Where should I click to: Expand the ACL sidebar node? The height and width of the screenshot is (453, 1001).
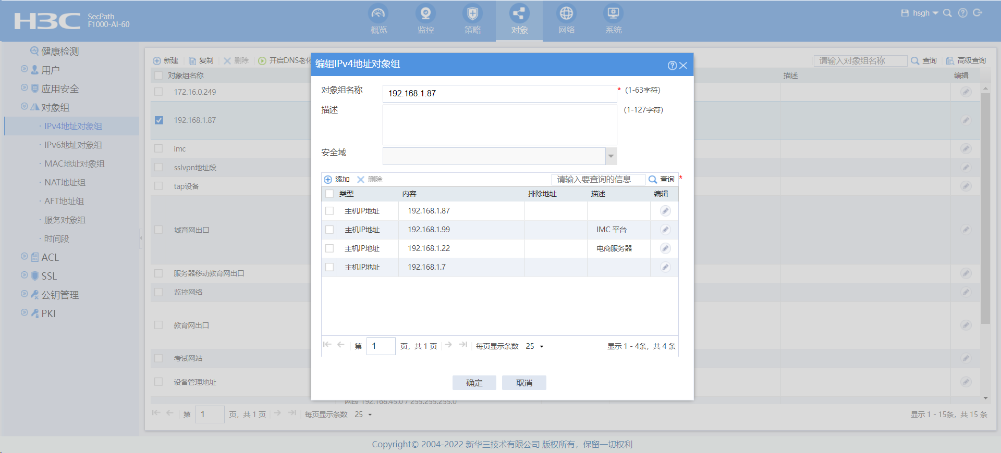[x=24, y=256]
